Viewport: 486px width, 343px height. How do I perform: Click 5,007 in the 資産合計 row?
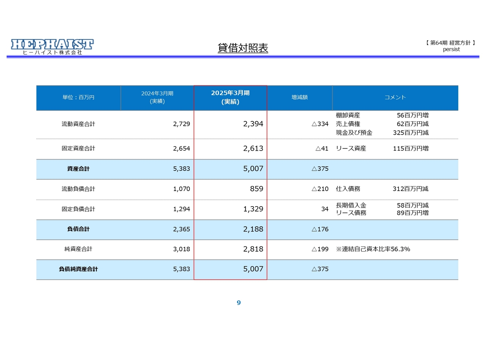click(253, 169)
